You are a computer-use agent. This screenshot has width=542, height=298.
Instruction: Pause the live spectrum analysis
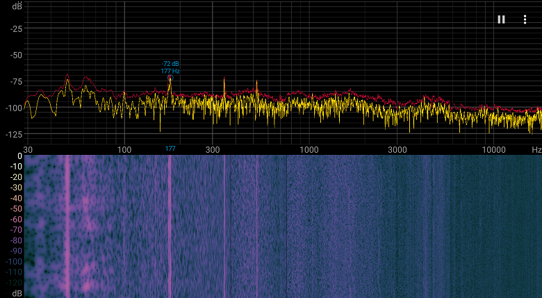[501, 19]
